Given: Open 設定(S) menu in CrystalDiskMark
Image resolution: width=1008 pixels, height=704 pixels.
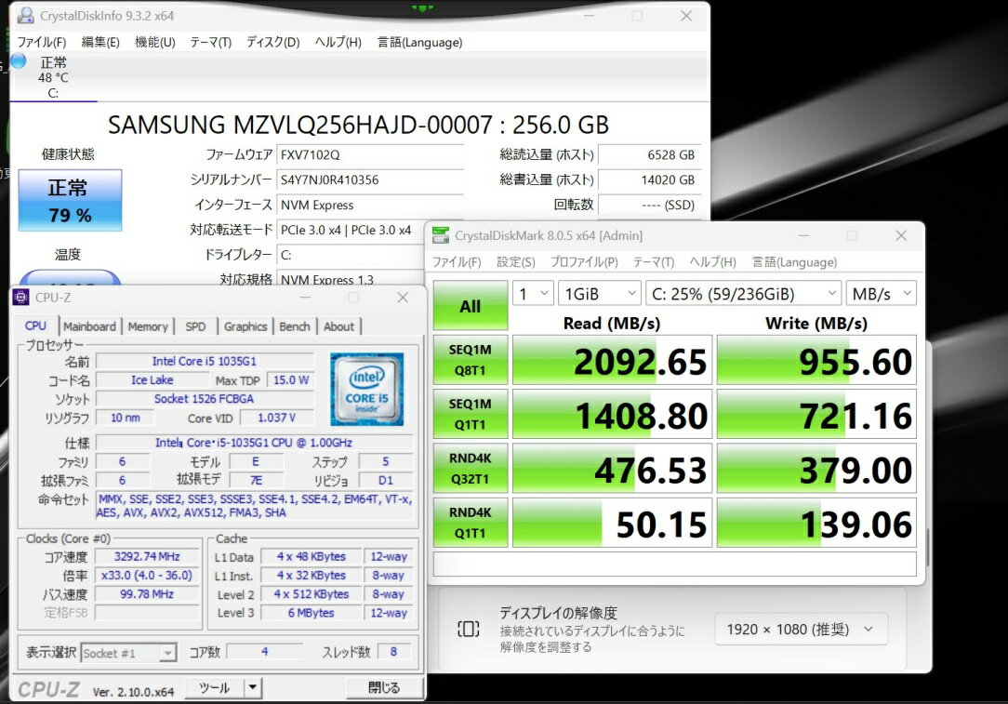Looking at the screenshot, I should coord(515,262).
